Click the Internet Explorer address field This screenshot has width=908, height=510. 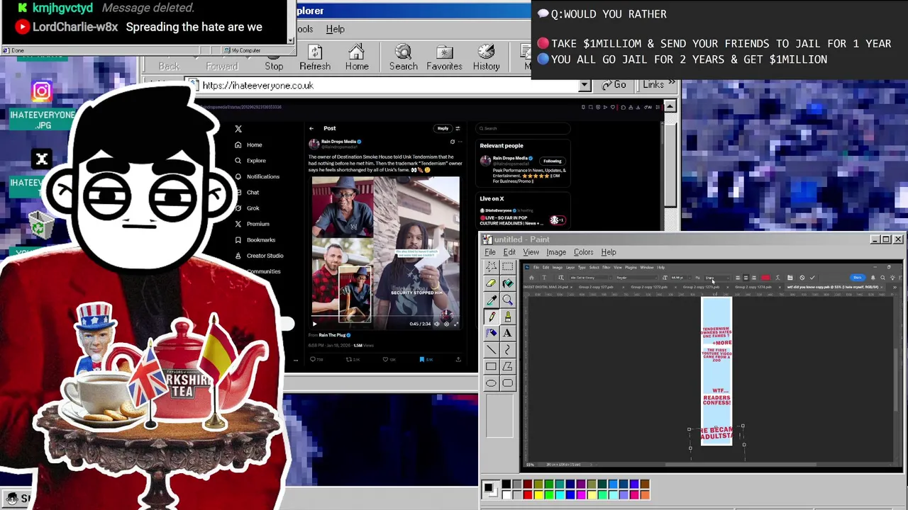[x=390, y=85]
